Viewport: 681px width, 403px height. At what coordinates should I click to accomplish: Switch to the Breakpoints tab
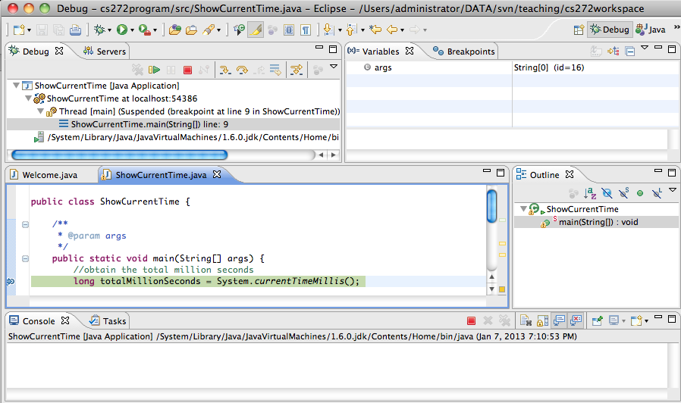click(464, 52)
